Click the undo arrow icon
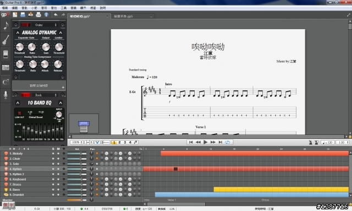Viewport: 352px width, 211px height. coord(56,15)
